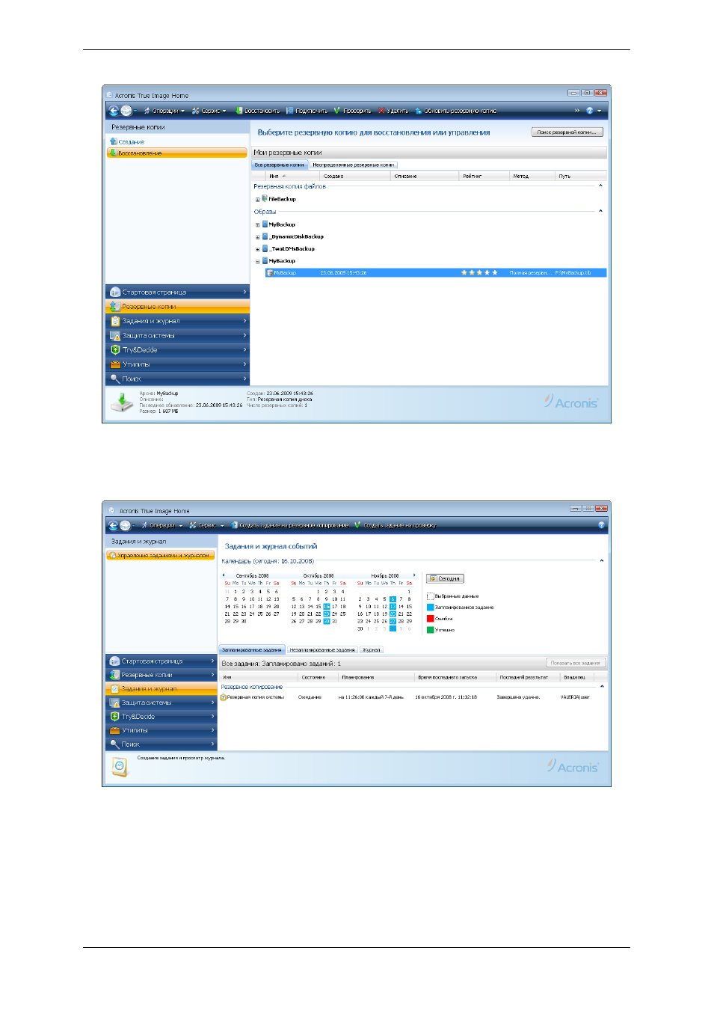
Task: Click the _DynamicDiskBackup image icon
Action: [x=265, y=236]
